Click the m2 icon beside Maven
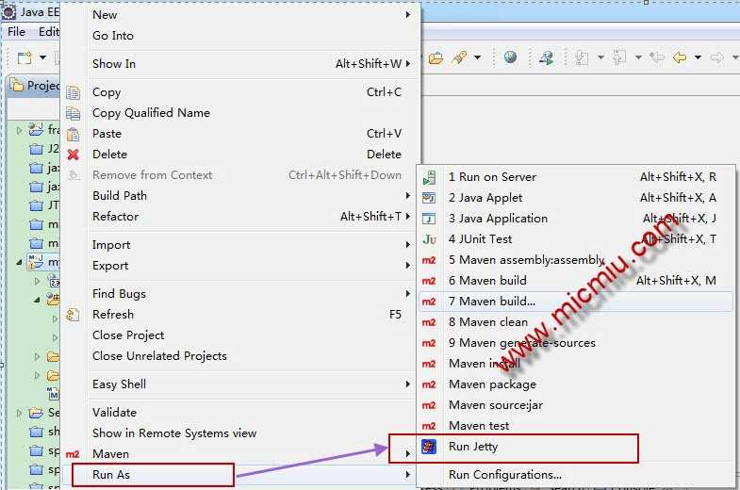 (73, 454)
